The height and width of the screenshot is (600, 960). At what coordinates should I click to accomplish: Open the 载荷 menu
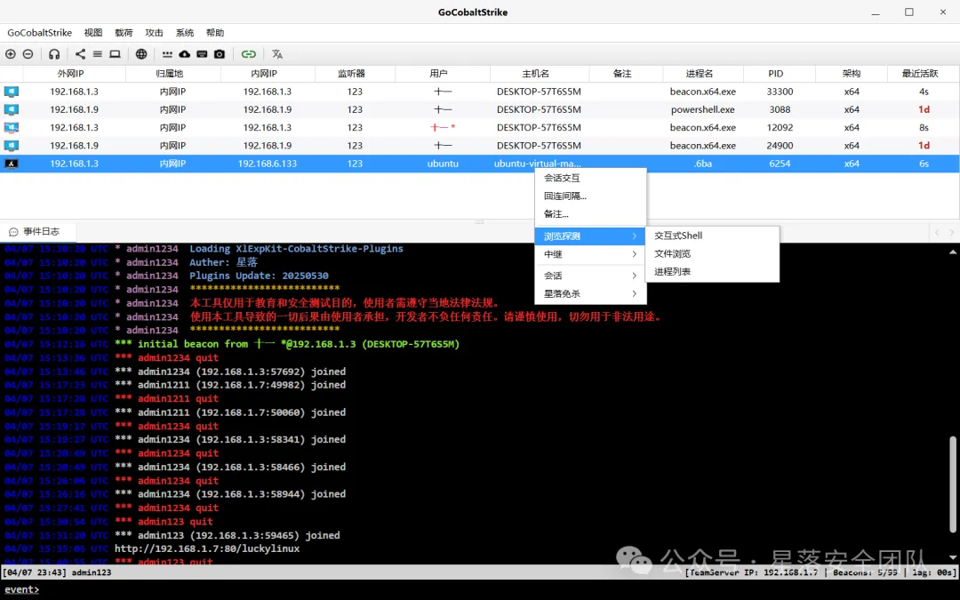coord(124,33)
